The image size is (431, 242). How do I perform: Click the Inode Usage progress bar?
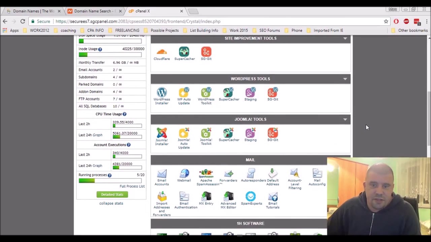[110, 55]
